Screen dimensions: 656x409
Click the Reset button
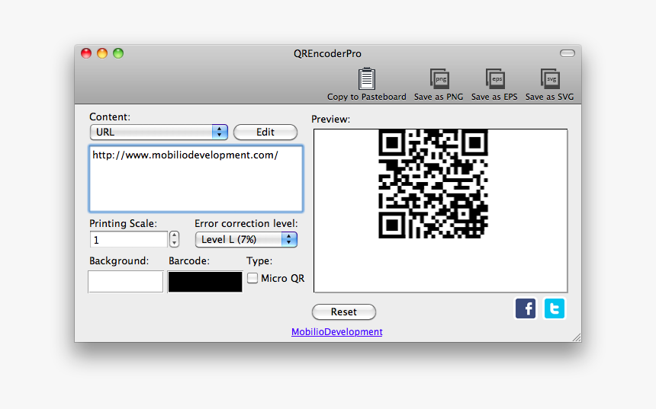344,312
